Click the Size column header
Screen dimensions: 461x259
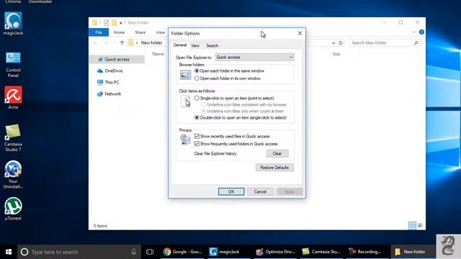(x=336, y=54)
